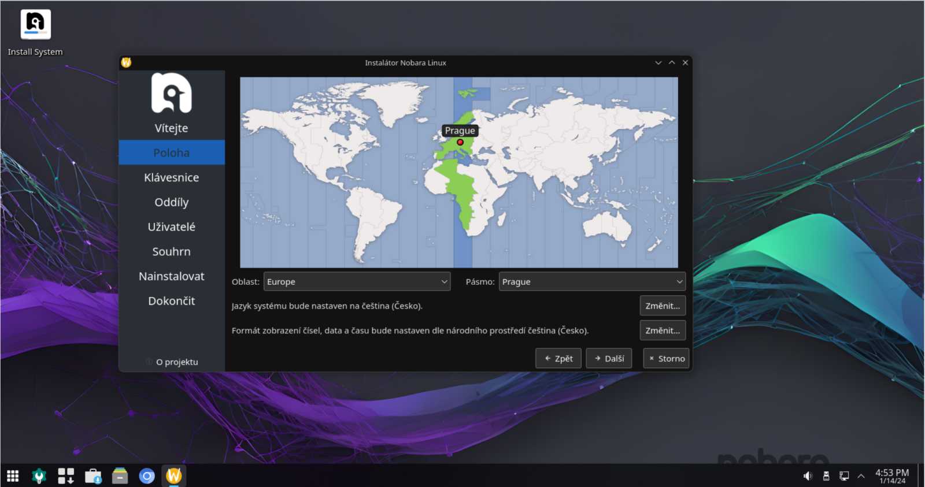Screen dimensions: 925x487
Task: Select the Nainstalovat step
Action: pyautogui.click(x=172, y=276)
